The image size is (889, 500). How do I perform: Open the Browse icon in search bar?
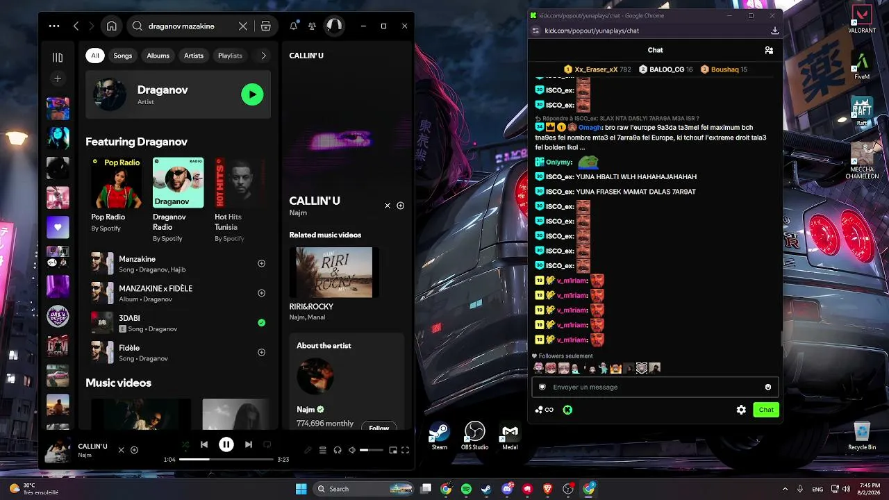[x=265, y=26]
